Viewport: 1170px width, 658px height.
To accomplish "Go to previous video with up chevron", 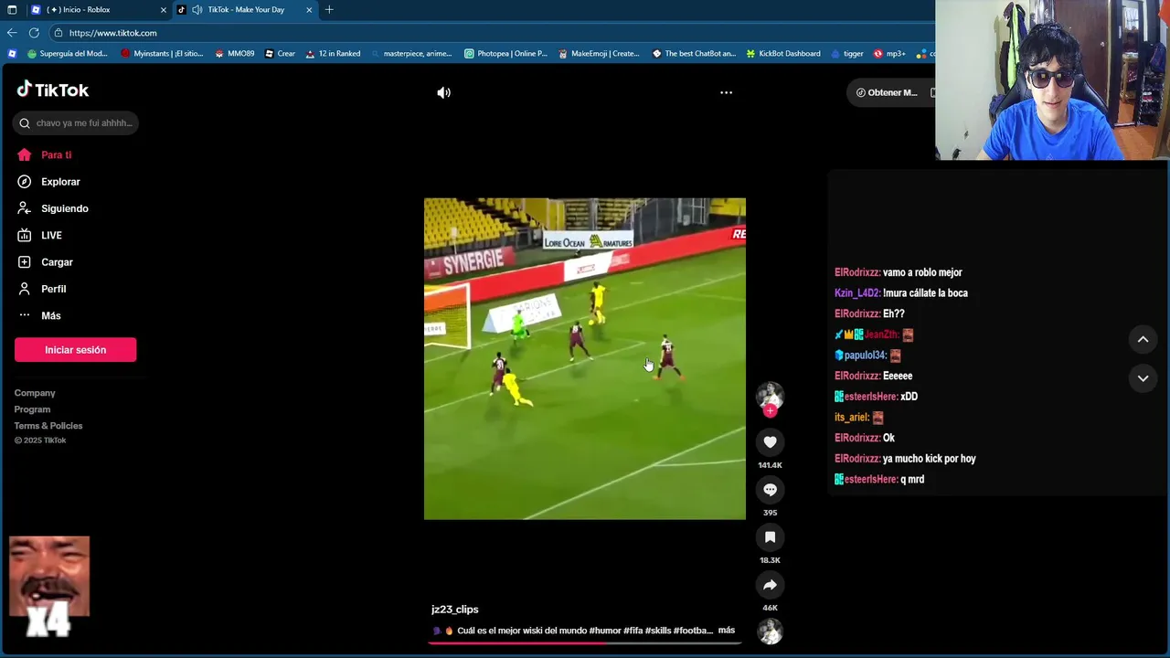I will point(1143,339).
